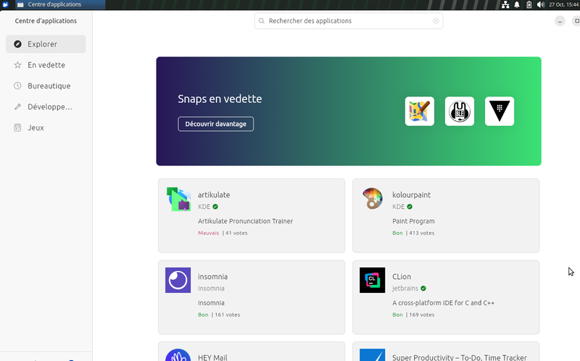Open the artikulate app card title

[x=214, y=195]
